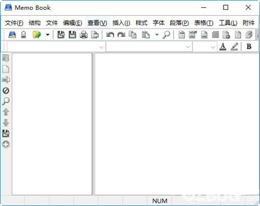The width and height of the screenshot is (260, 206).
Task: Open the 附件 menu
Action: click(x=249, y=23)
